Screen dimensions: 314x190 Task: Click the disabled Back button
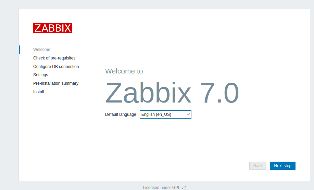[x=258, y=166]
